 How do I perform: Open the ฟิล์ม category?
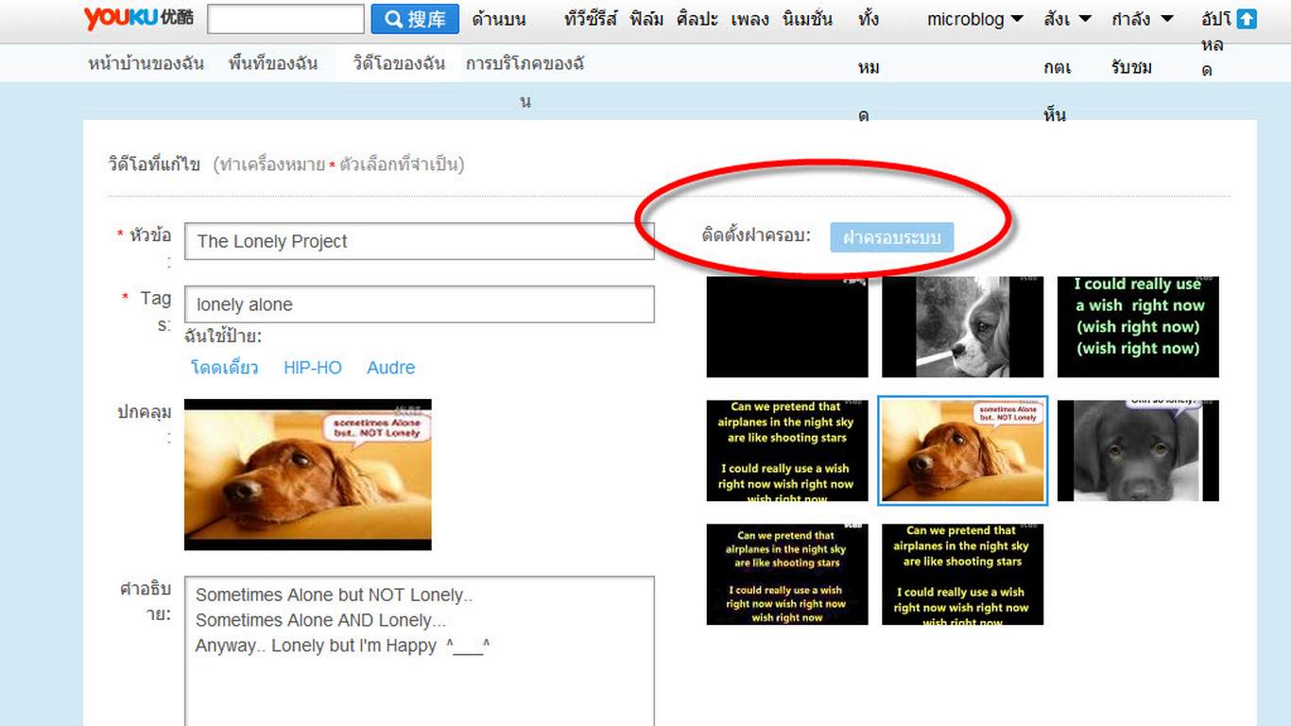click(x=647, y=19)
